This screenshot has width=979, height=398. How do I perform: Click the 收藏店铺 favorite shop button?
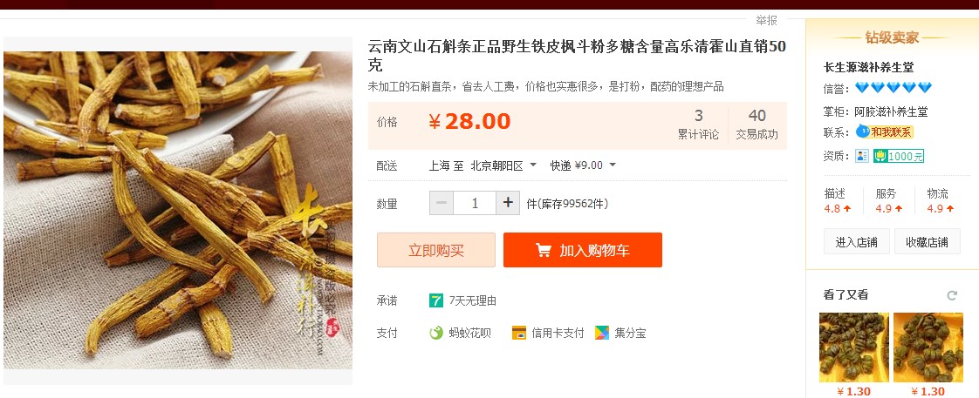[928, 242]
